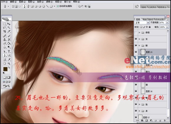Expand the 身 layer group

click(139, 111)
